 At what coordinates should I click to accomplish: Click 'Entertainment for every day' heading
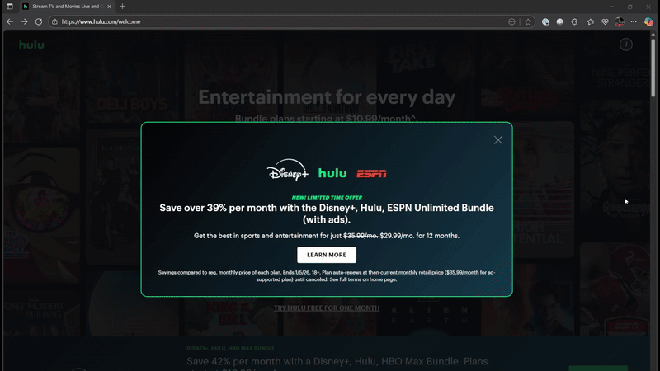[x=327, y=97]
